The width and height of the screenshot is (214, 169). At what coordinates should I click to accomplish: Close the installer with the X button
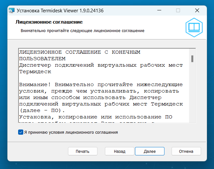197,10
